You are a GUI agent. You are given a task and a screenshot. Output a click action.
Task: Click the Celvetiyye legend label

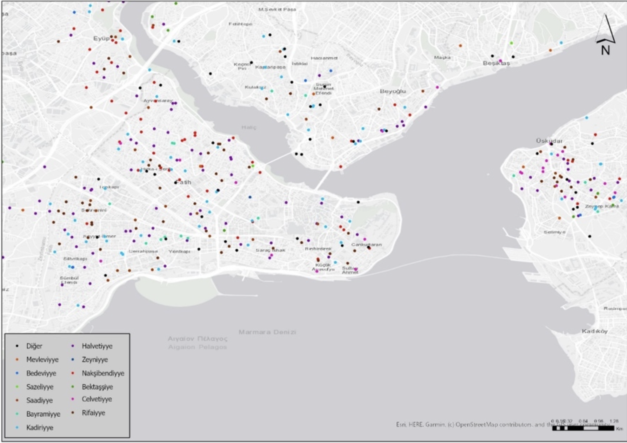tap(97, 399)
